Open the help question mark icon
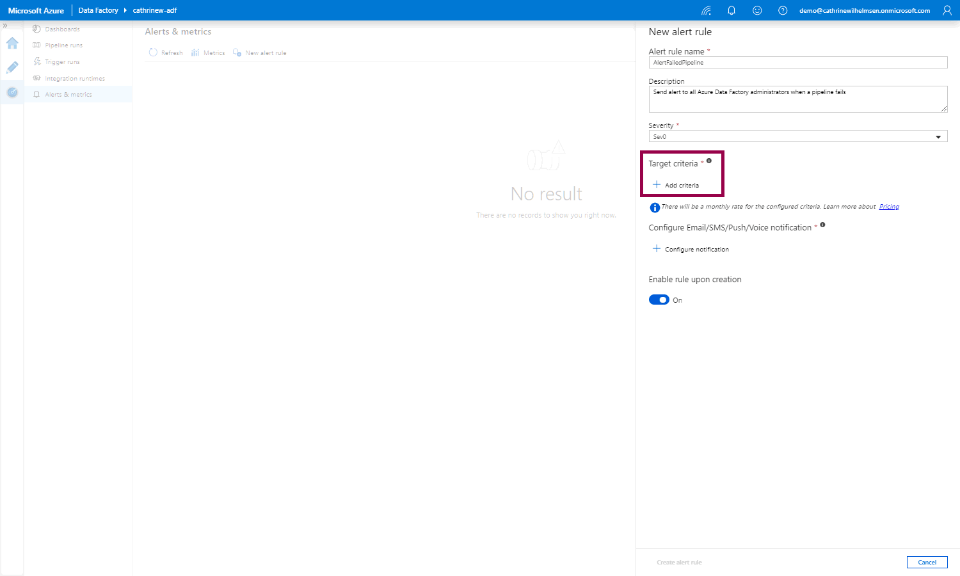 (x=783, y=11)
